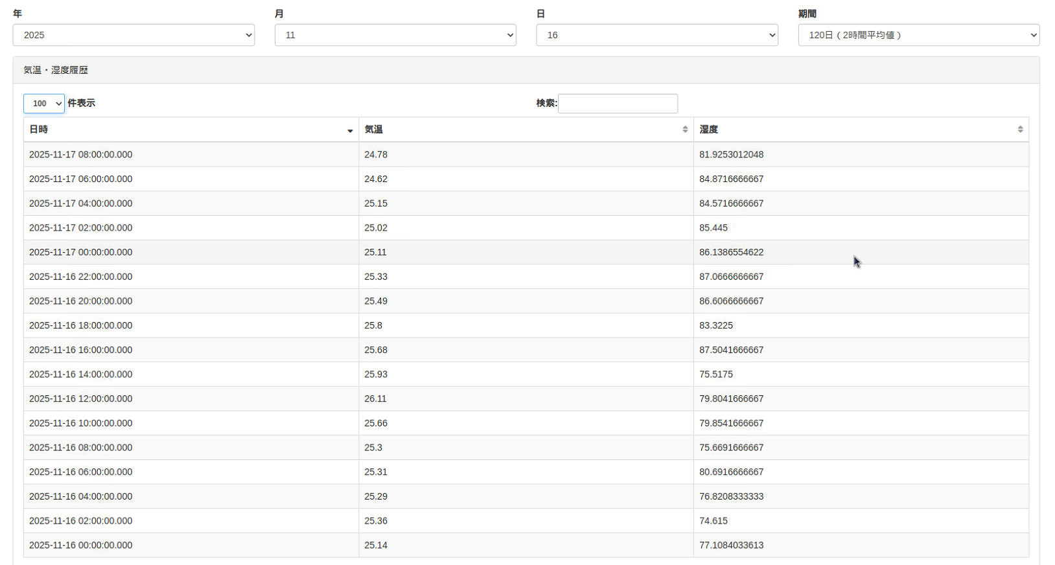The image size is (1055, 565).
Task: Click humidity value 87.5041666667 cell
Action: point(732,350)
